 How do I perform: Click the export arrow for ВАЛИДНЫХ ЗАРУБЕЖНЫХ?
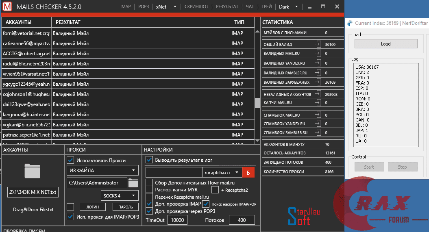(x=318, y=82)
